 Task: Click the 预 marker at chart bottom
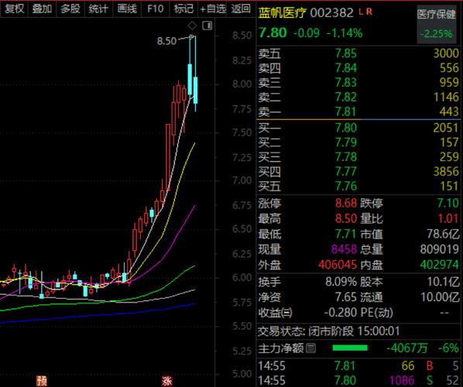[x=42, y=381]
